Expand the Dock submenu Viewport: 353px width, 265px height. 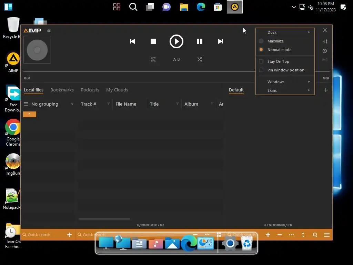(x=285, y=32)
